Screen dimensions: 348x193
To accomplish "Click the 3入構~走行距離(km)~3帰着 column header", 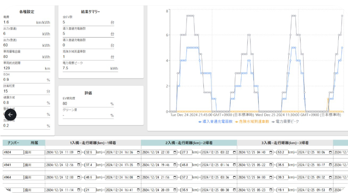I will click(x=285, y=143).
